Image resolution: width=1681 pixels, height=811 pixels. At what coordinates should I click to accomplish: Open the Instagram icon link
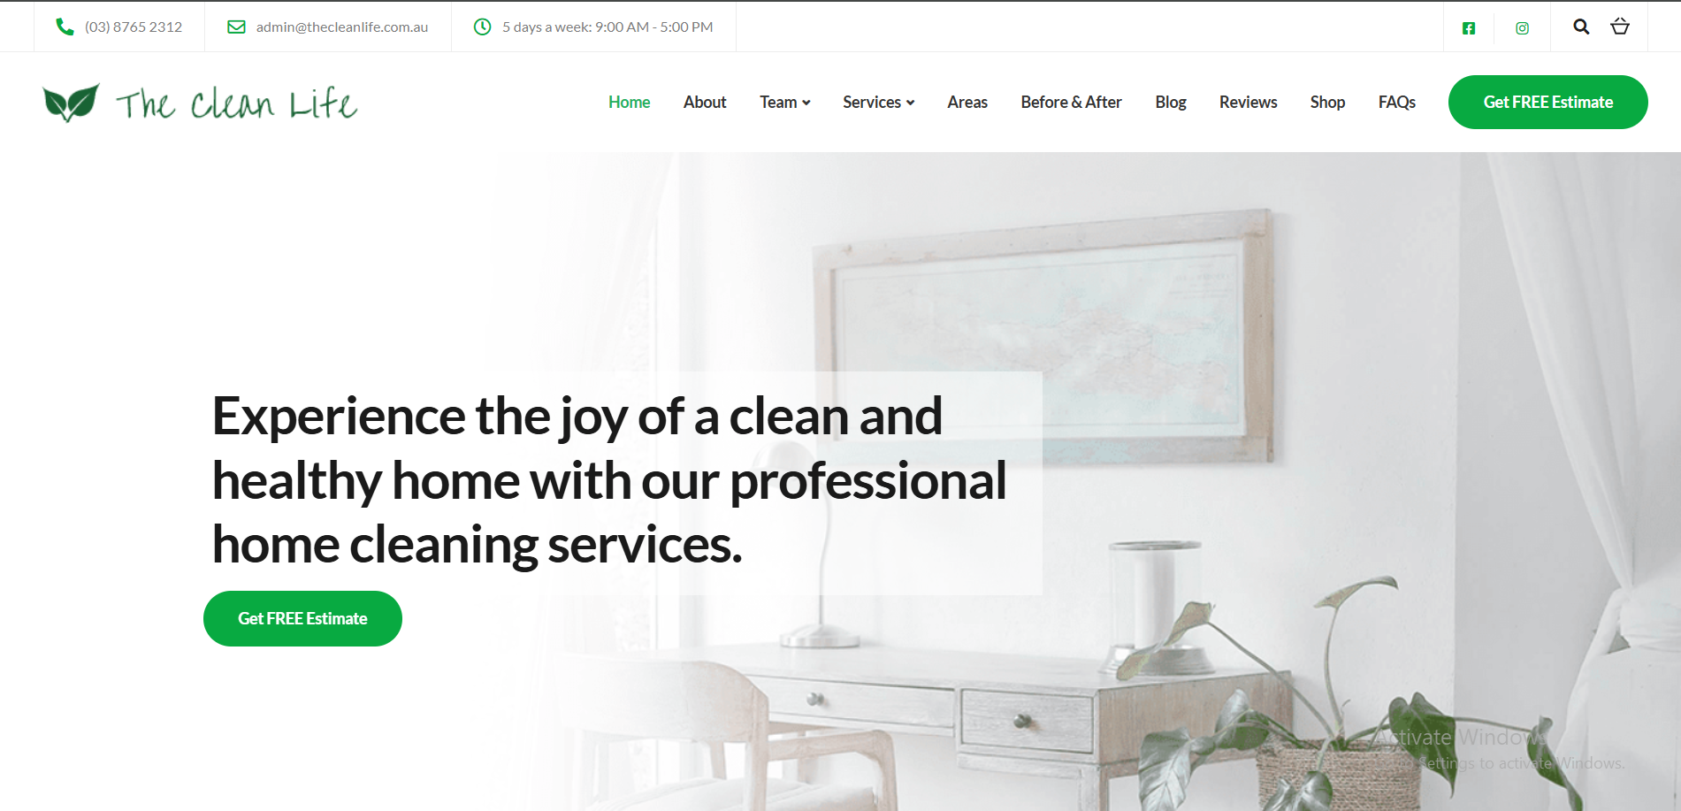coord(1522,28)
